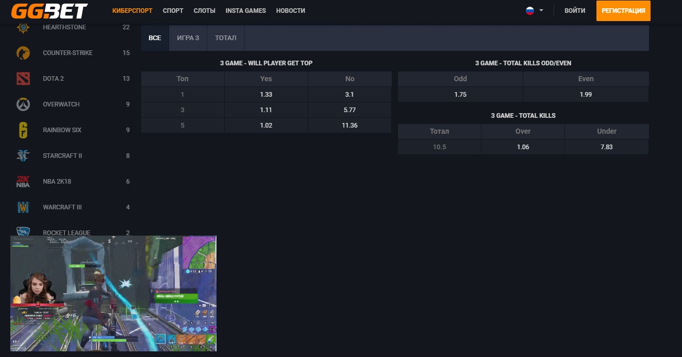Select the ТОТАЛ tab

[226, 38]
